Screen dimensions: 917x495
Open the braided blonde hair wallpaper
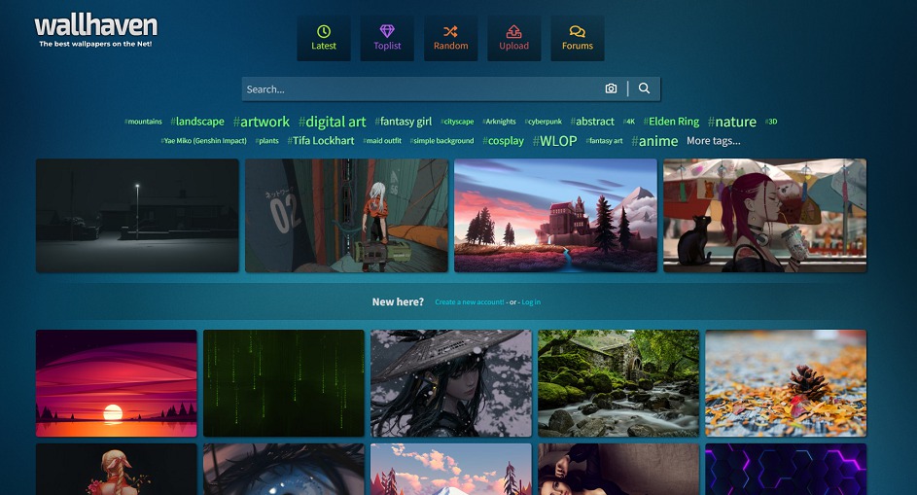tap(117, 470)
